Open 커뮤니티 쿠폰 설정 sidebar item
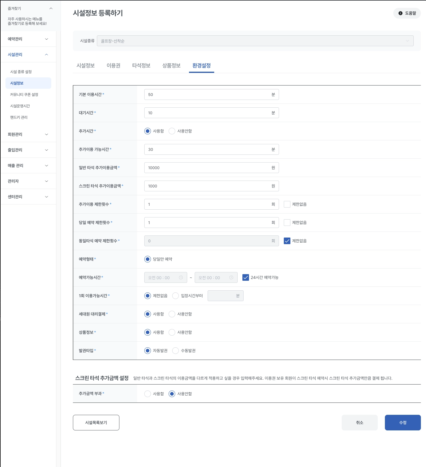This screenshot has height=467, width=426. point(28,94)
